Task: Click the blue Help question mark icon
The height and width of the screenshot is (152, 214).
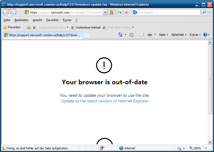Action: tap(205, 35)
